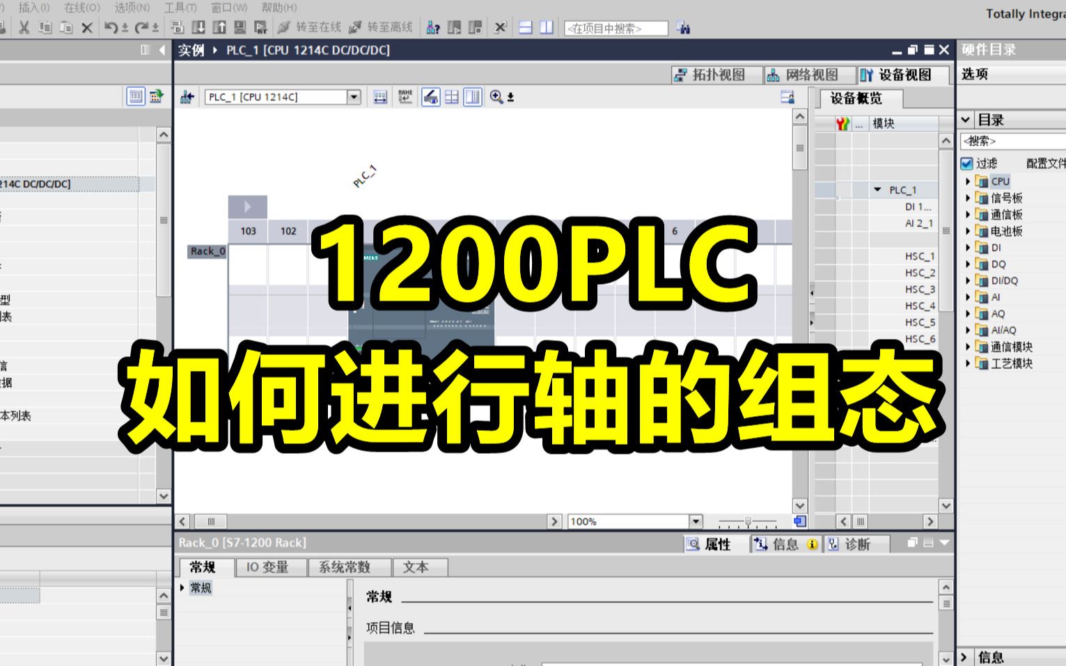1066x666 pixels.
Task: Expand the CPU entry in the hardware catalog
Action: pyautogui.click(x=969, y=180)
